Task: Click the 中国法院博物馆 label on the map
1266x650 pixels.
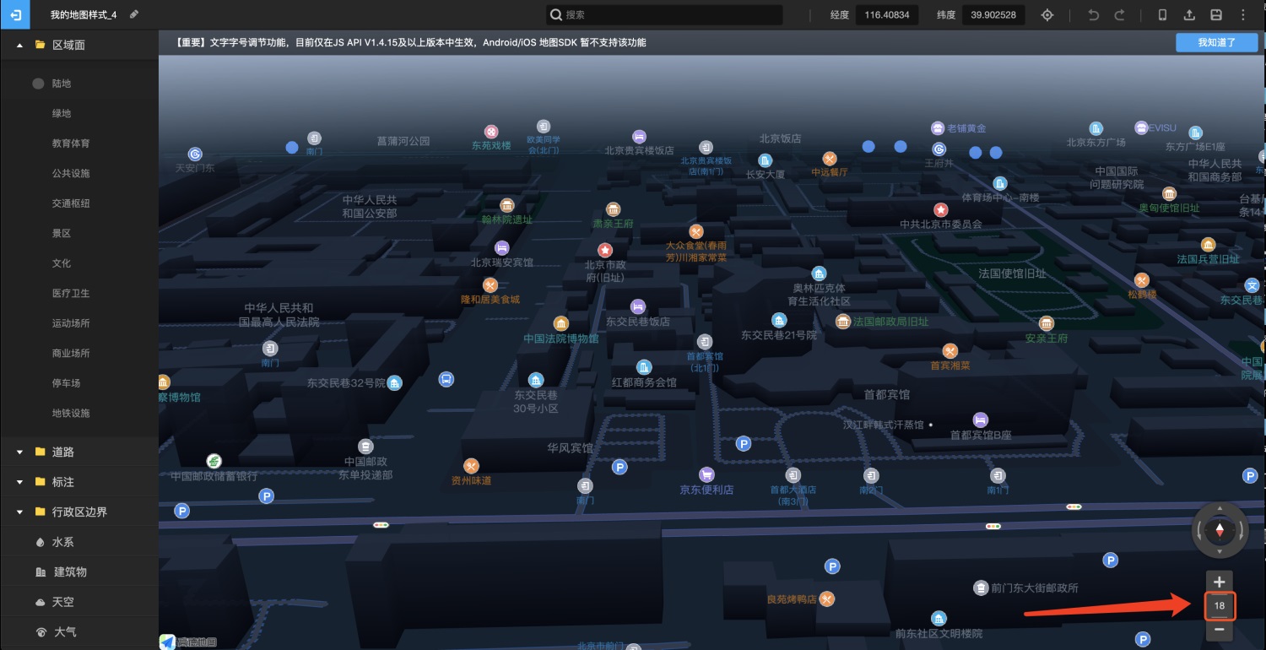Action: click(x=560, y=339)
